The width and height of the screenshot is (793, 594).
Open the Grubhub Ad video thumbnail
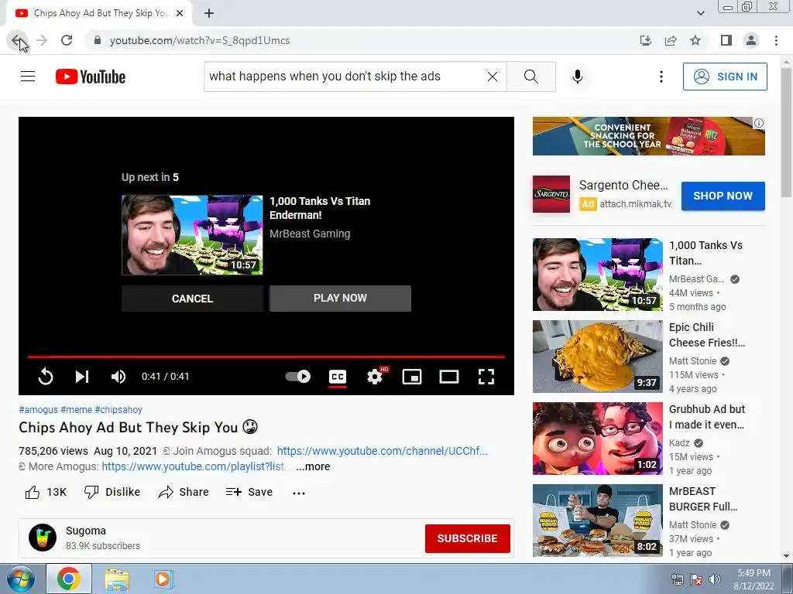point(597,439)
